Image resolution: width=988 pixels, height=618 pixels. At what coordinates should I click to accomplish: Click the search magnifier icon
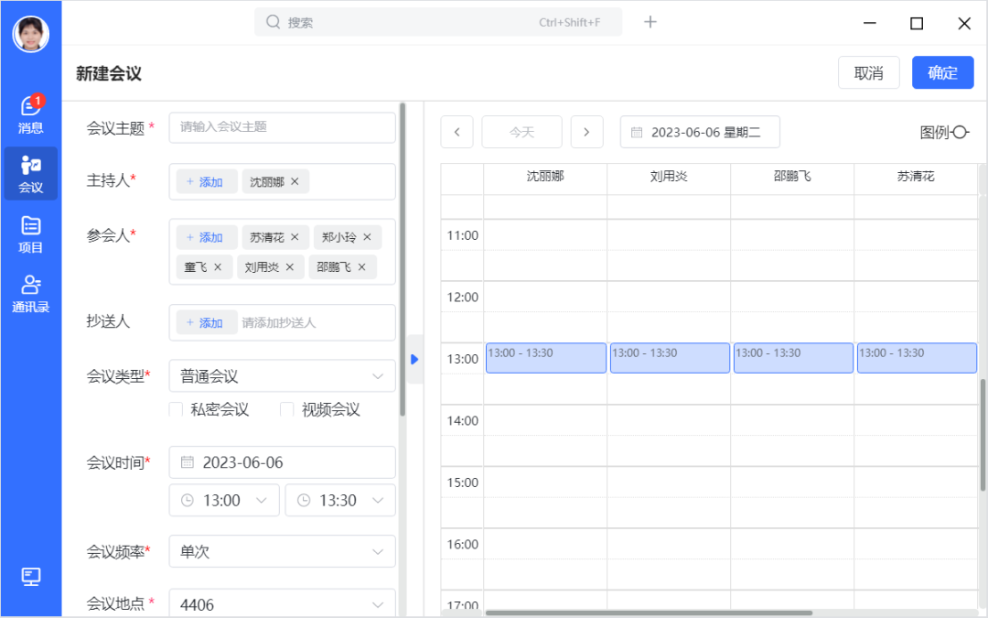click(x=273, y=22)
